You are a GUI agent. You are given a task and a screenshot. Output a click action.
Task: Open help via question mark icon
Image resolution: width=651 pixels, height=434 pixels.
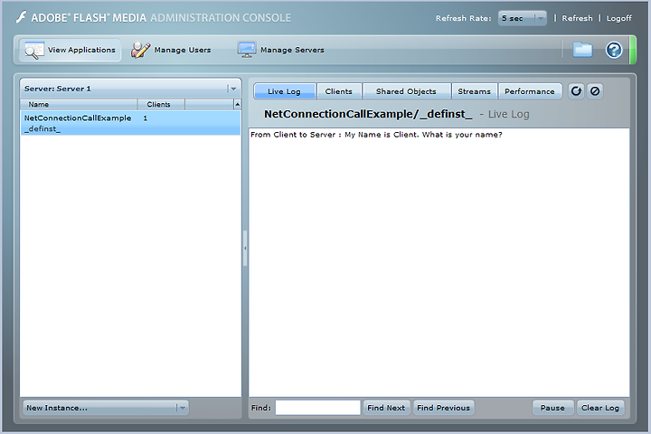(614, 50)
